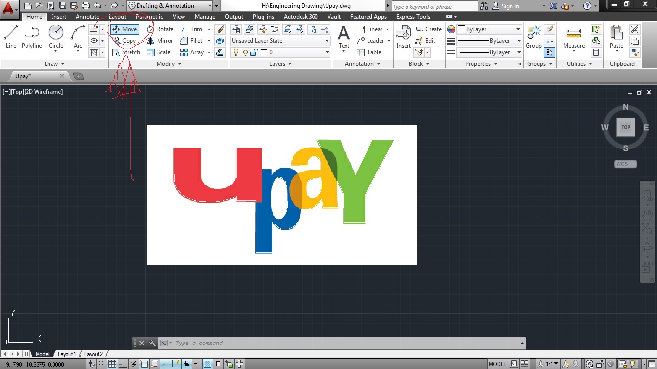Switch to the Annotate ribbon tab

pyautogui.click(x=87, y=17)
